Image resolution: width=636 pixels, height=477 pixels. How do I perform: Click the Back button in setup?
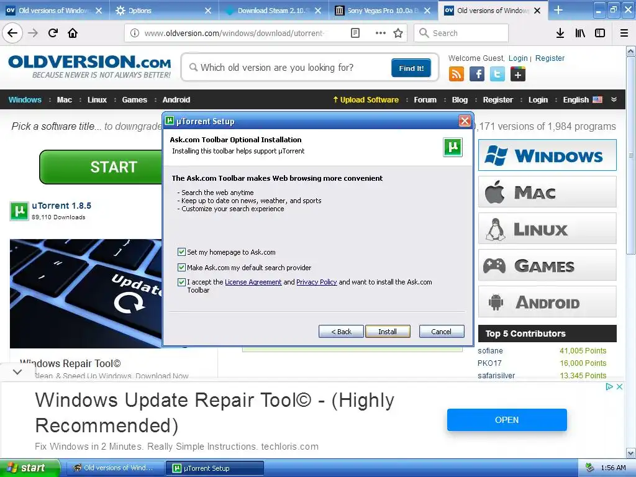click(341, 332)
